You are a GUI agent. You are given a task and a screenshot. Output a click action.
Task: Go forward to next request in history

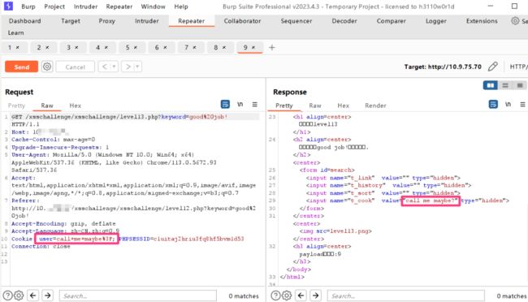(x=128, y=67)
